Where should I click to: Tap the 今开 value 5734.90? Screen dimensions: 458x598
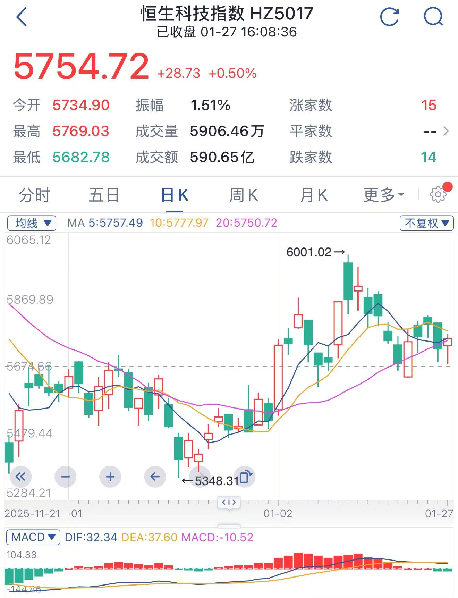click(81, 105)
